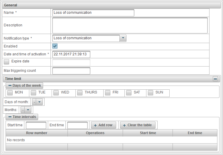Click the Row number column header
Image resolution: width=223 pixels, height=155 pixels.
point(37,133)
